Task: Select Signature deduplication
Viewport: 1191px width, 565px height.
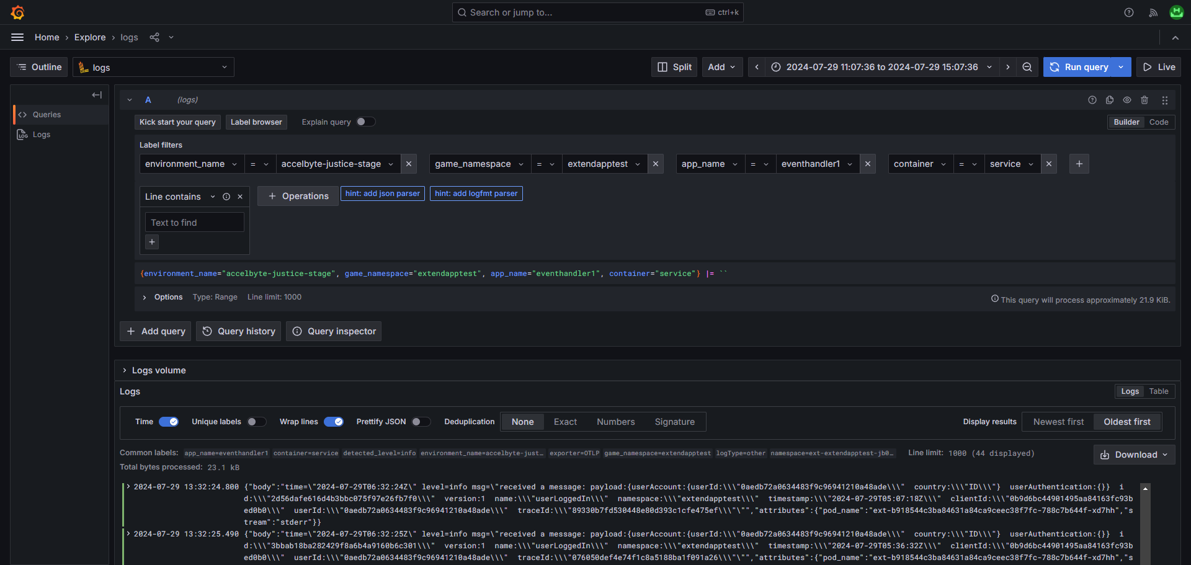Action: (675, 422)
